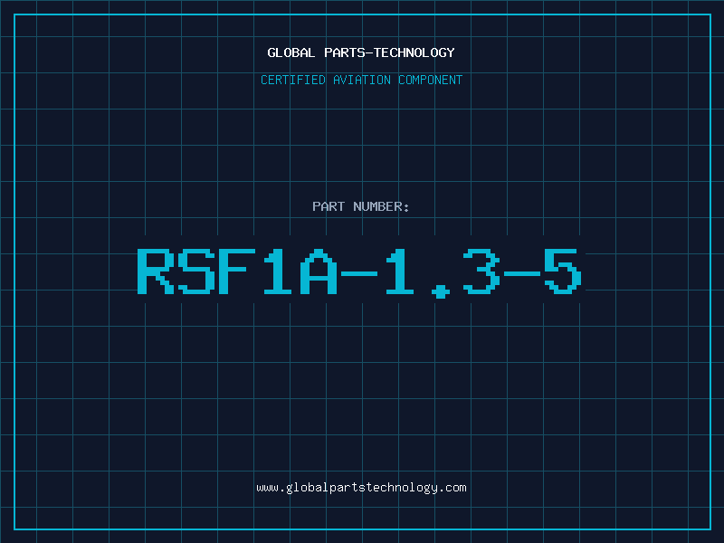Click the large letter S of the part number

pos(196,271)
